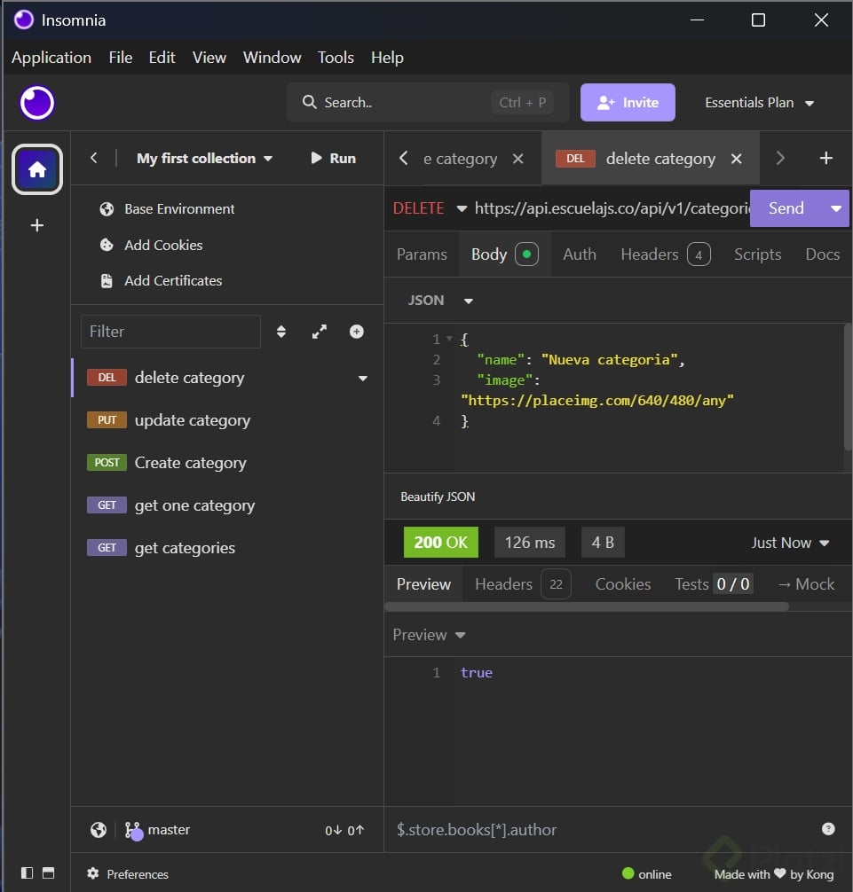
Task: Click the magnifier icon in the search bar
Action: pos(309,102)
